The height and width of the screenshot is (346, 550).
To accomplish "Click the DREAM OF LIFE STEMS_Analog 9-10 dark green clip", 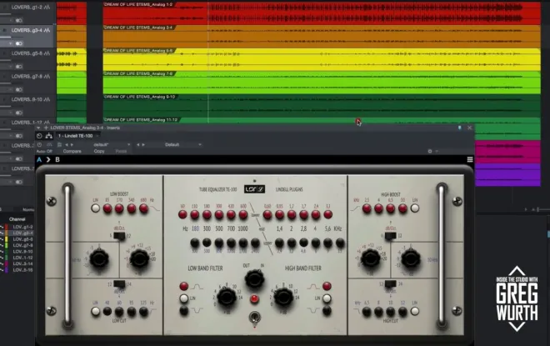I will click(322, 105).
